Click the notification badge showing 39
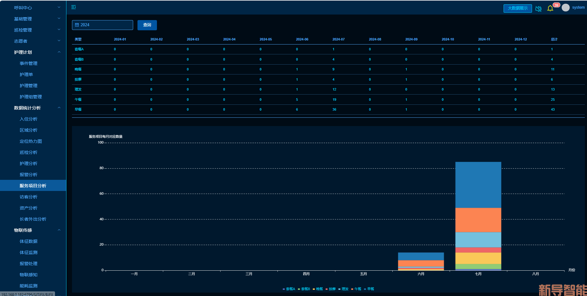 tap(556, 5)
